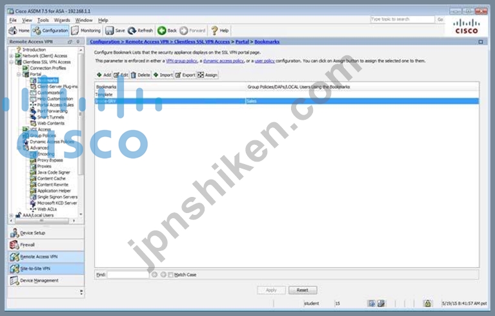Toggle the Match Case checkbox

pyautogui.click(x=170, y=275)
